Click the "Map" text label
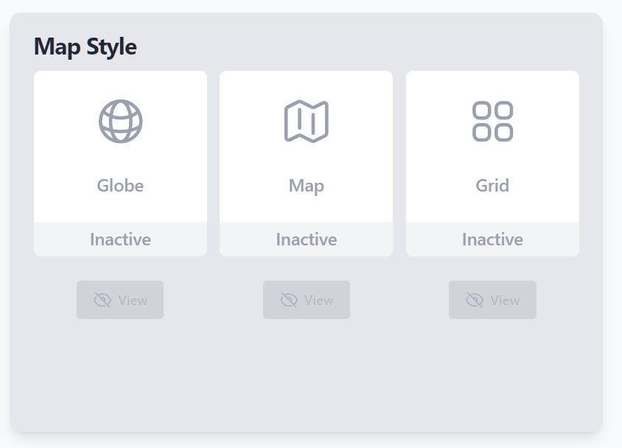 point(307,186)
